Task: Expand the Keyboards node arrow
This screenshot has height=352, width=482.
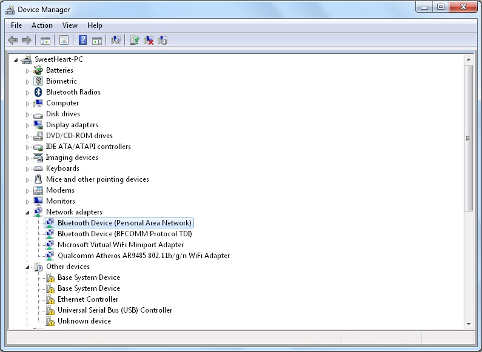Action: tap(27, 169)
